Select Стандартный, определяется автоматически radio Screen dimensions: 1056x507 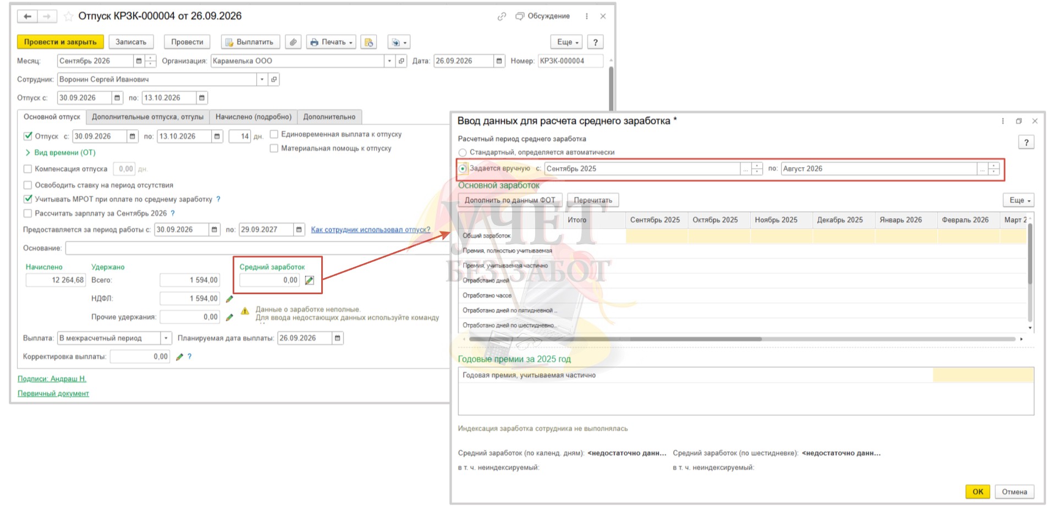tap(463, 152)
